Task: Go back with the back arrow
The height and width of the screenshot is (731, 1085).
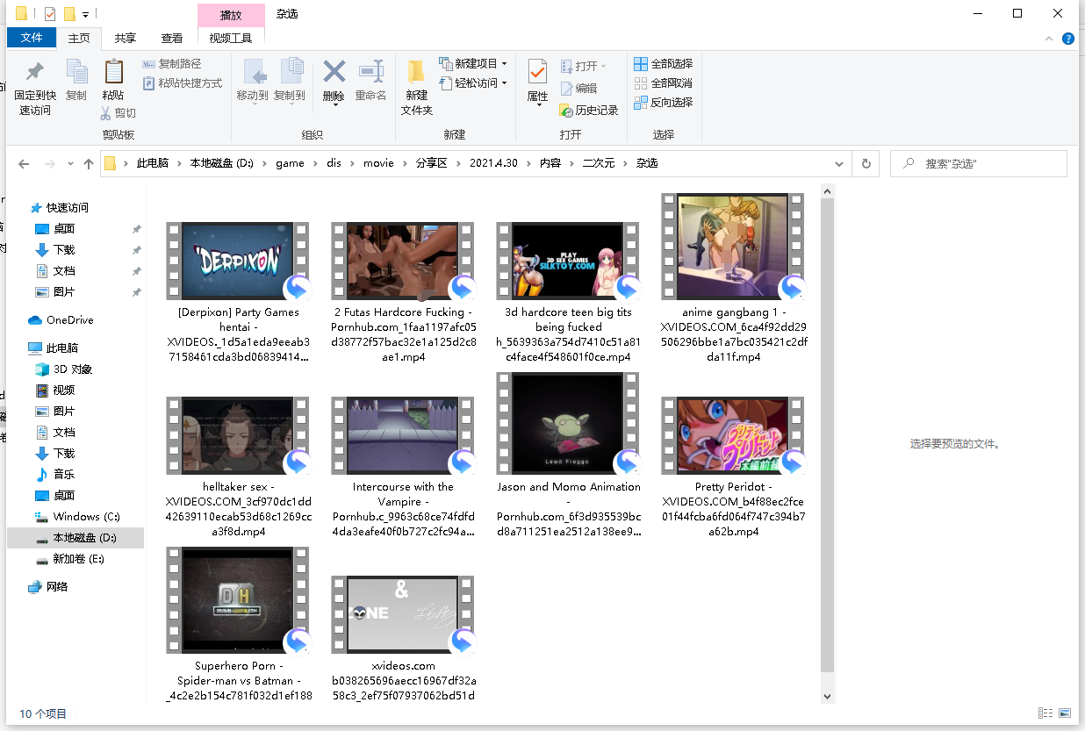Action: [24, 164]
